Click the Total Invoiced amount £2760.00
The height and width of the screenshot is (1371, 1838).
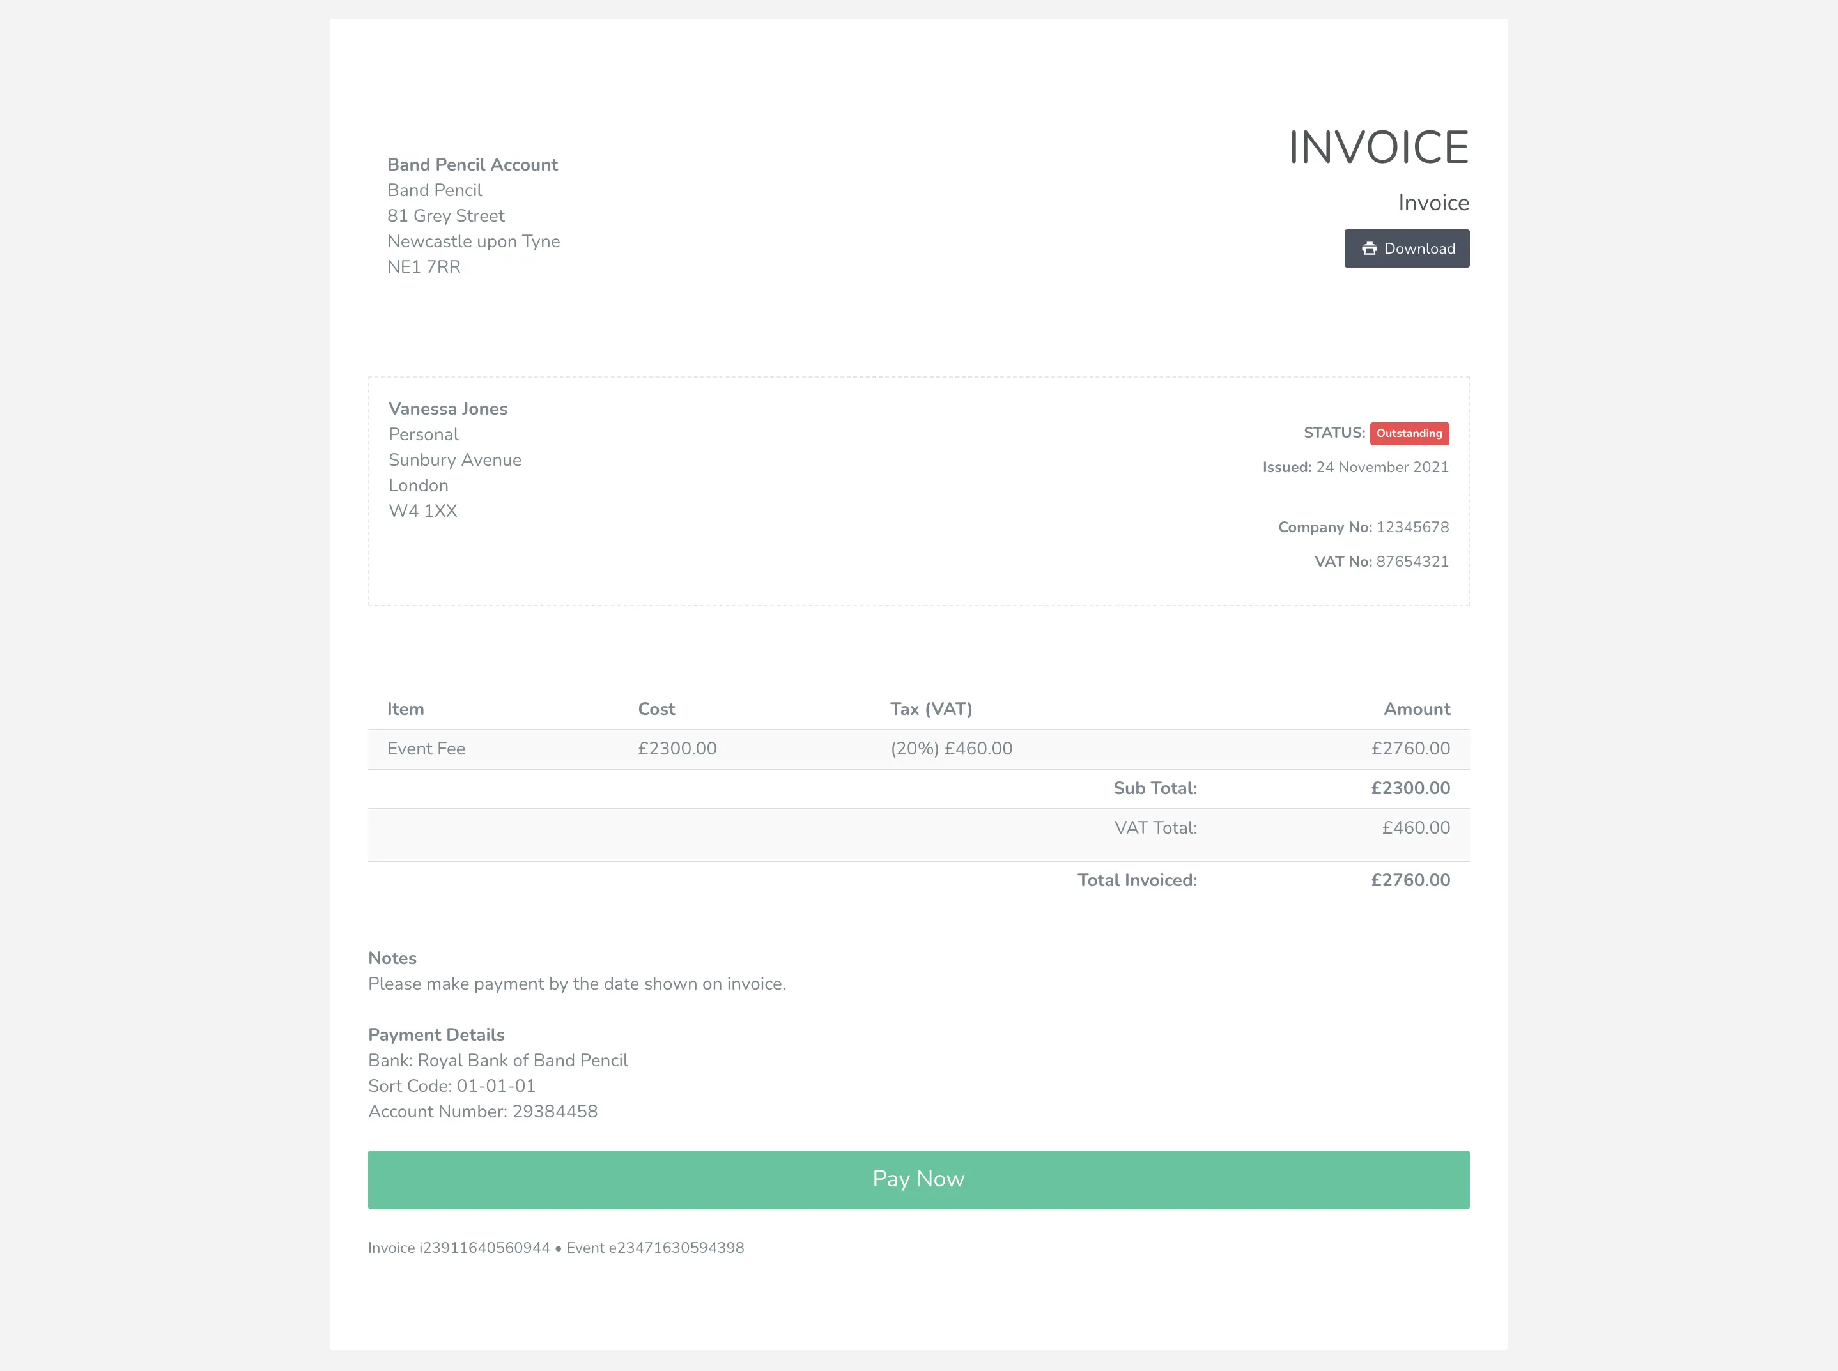[x=1410, y=880]
